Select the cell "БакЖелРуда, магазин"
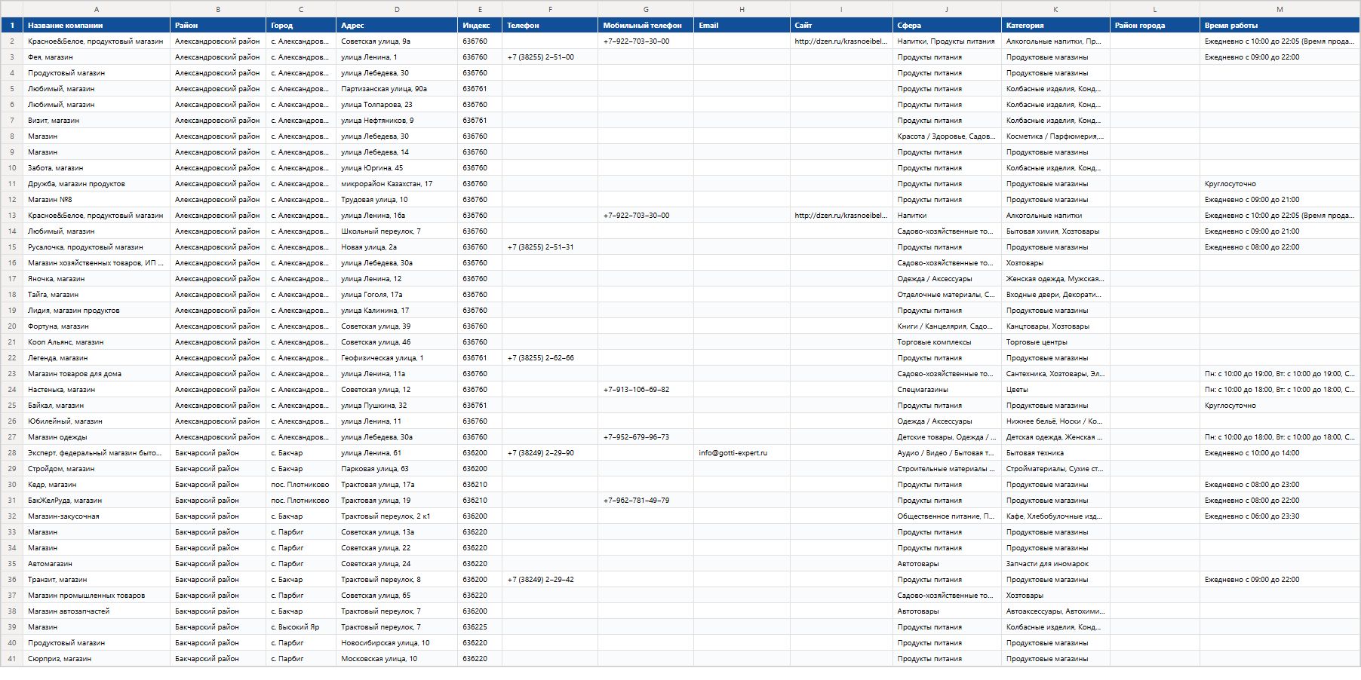The height and width of the screenshot is (680, 1361). pyautogui.click(x=97, y=501)
